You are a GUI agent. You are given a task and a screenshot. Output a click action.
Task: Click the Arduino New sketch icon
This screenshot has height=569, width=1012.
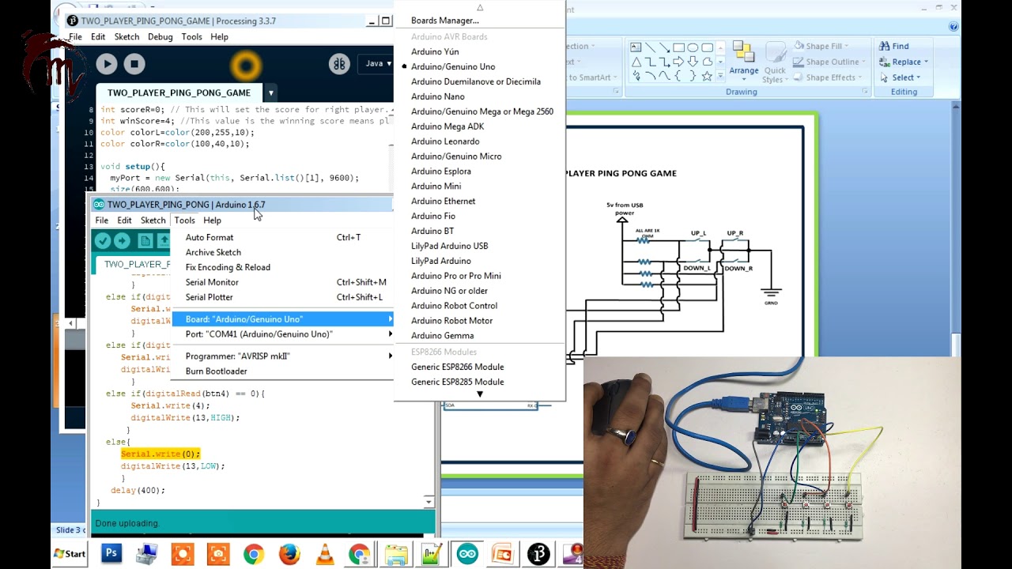tap(145, 241)
